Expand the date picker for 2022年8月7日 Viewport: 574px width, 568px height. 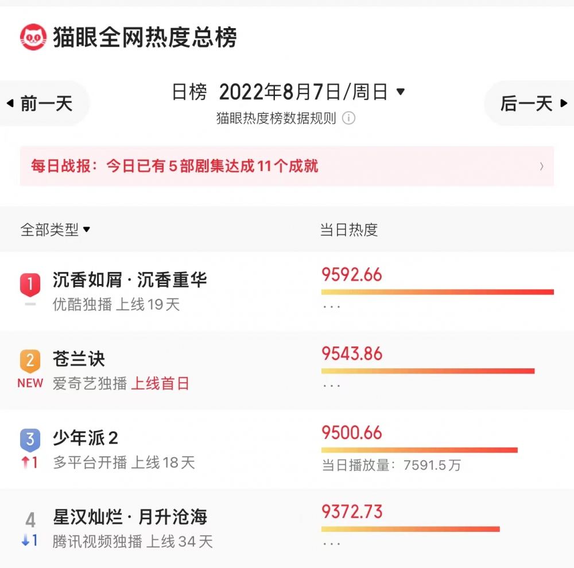pyautogui.click(x=401, y=92)
